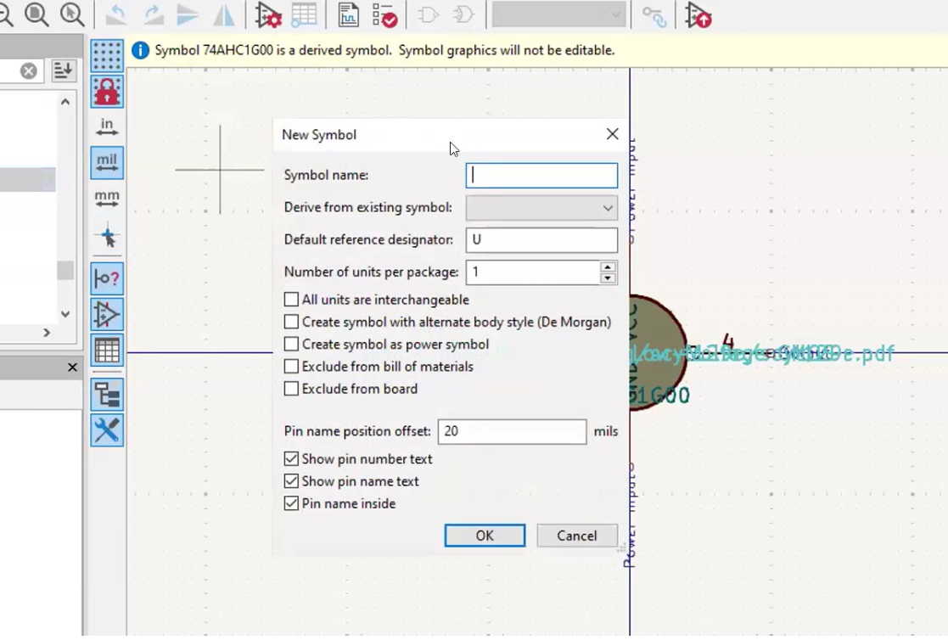
Task: Open the Pin Table
Action: pos(304,15)
